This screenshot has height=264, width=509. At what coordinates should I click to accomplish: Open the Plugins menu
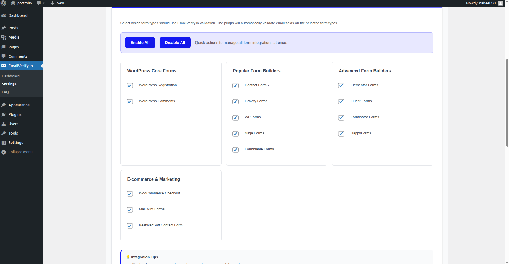(21, 114)
